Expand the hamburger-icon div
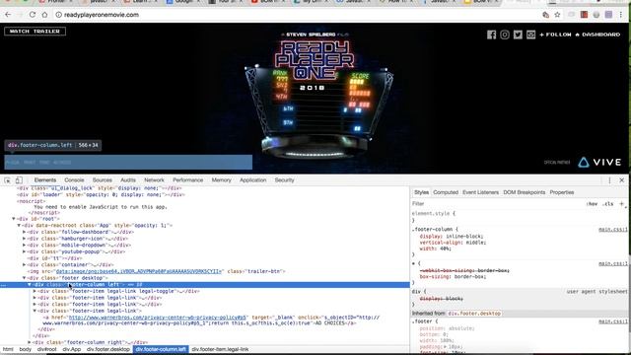The width and height of the screenshot is (631, 355). (x=24, y=239)
